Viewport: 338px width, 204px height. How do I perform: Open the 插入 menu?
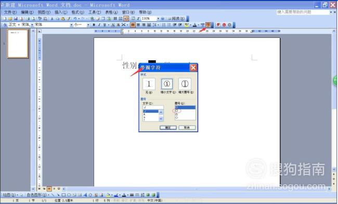click(x=61, y=12)
